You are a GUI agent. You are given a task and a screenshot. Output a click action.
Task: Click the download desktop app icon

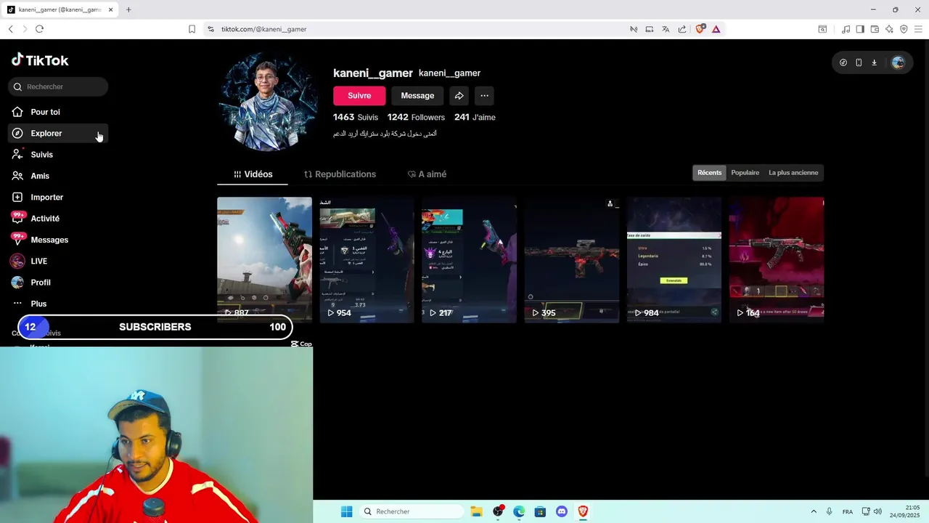[x=874, y=62]
